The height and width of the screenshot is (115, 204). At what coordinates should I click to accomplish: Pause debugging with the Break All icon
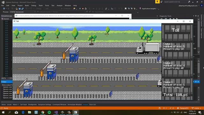click(80, 9)
